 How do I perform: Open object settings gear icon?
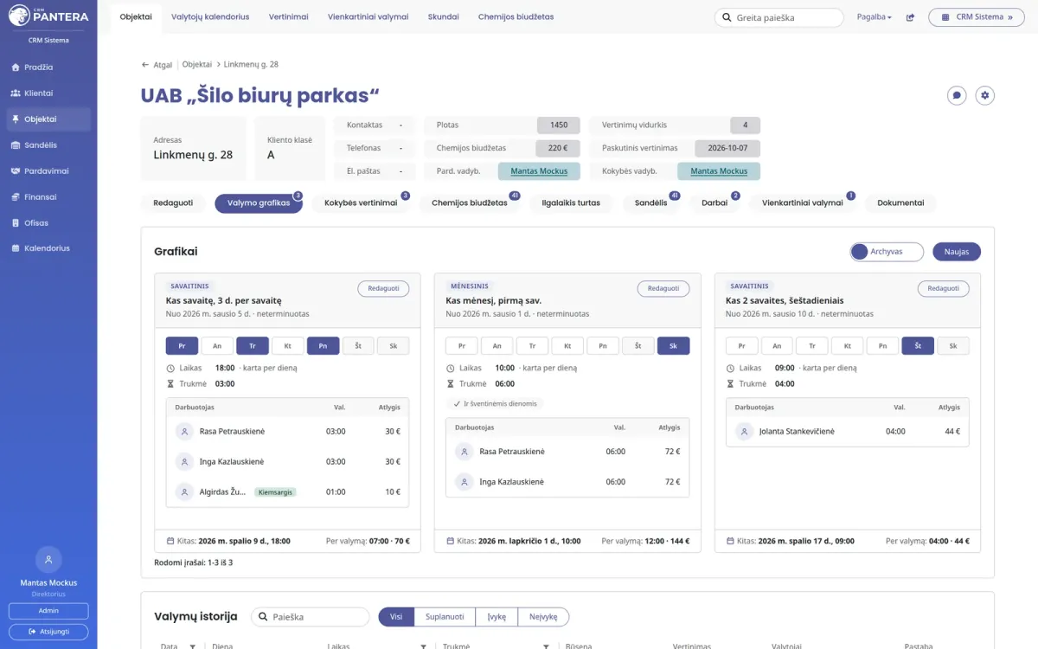point(984,95)
